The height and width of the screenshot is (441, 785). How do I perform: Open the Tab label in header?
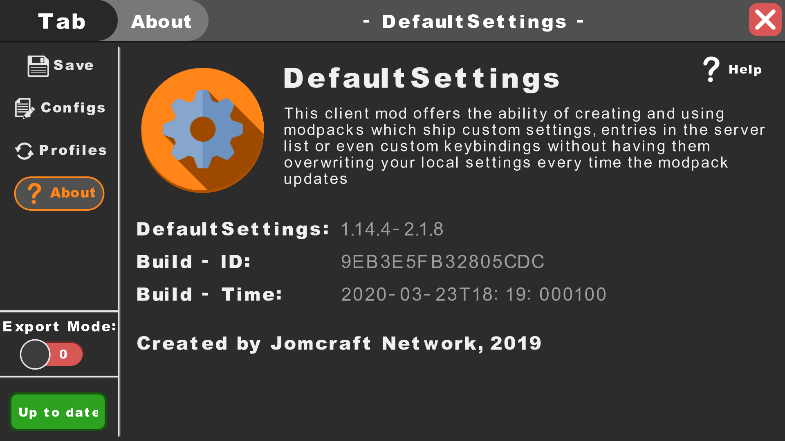(61, 21)
